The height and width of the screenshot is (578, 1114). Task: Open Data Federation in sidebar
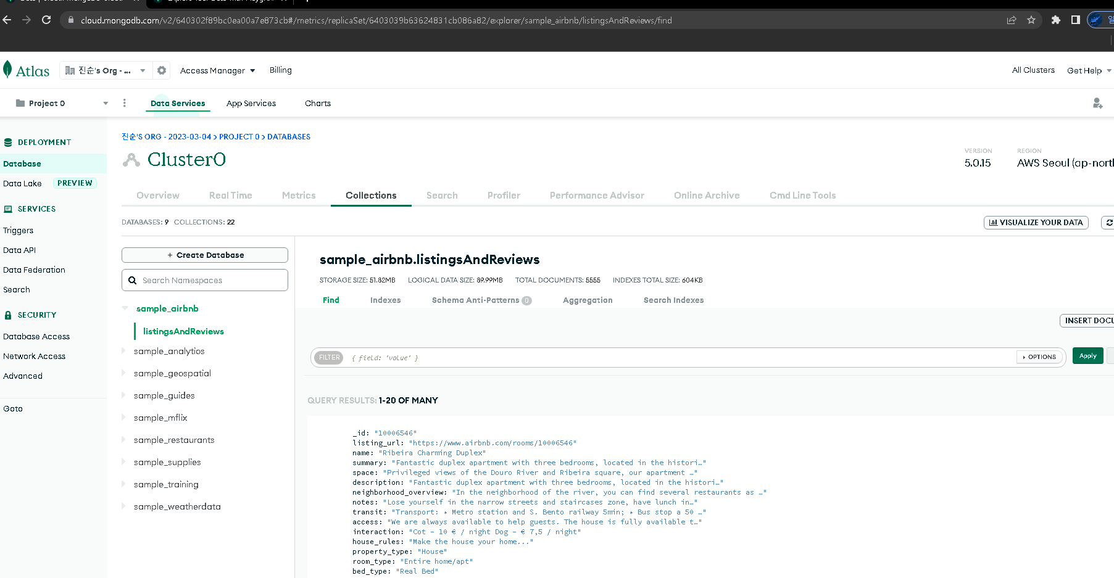34,270
